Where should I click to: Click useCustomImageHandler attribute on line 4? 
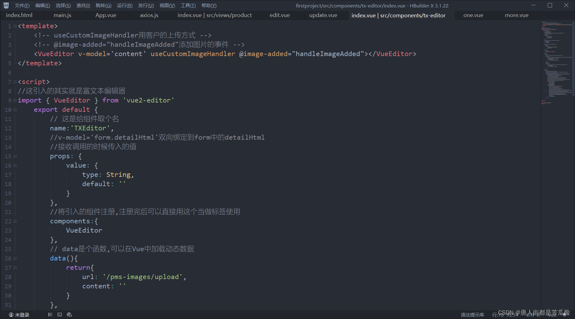pos(193,54)
